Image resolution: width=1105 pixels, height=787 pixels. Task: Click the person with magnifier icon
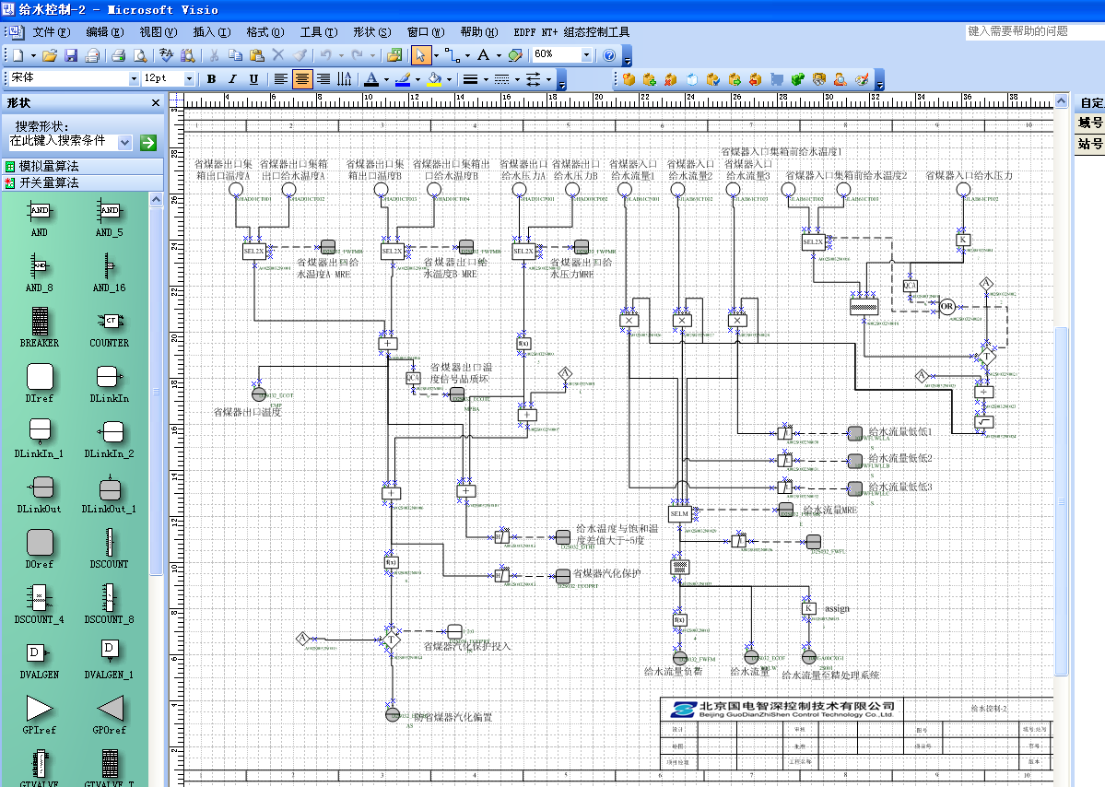(840, 79)
